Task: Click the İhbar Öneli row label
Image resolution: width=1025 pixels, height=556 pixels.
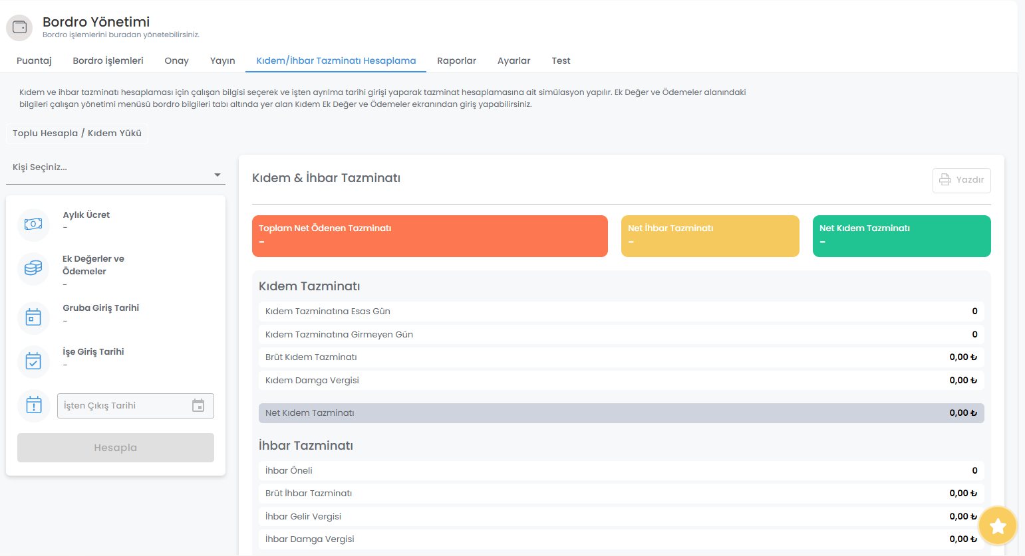Action: [x=289, y=471]
